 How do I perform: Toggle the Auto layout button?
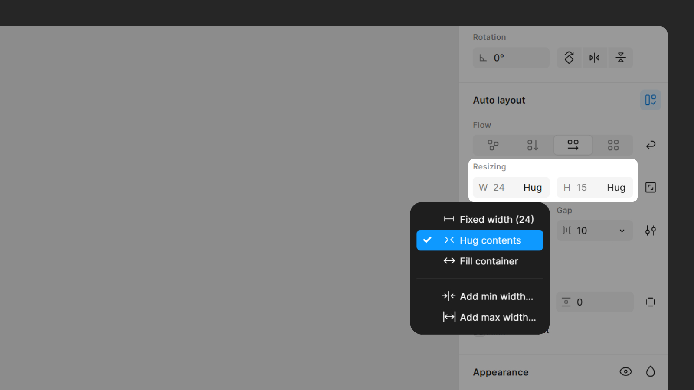pos(650,100)
